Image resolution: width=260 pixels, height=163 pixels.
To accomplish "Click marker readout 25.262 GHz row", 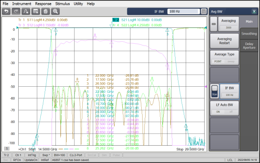I will coord(113,148).
